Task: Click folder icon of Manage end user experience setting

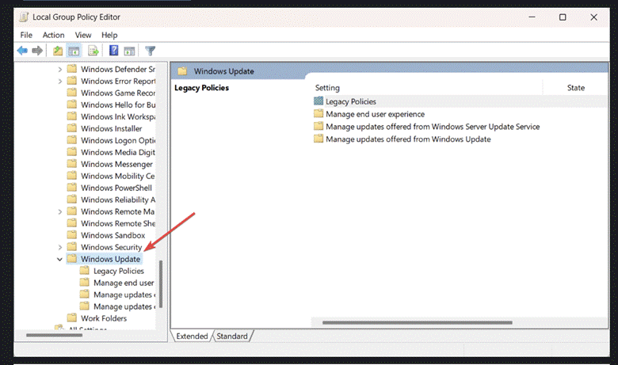Action: coord(319,114)
